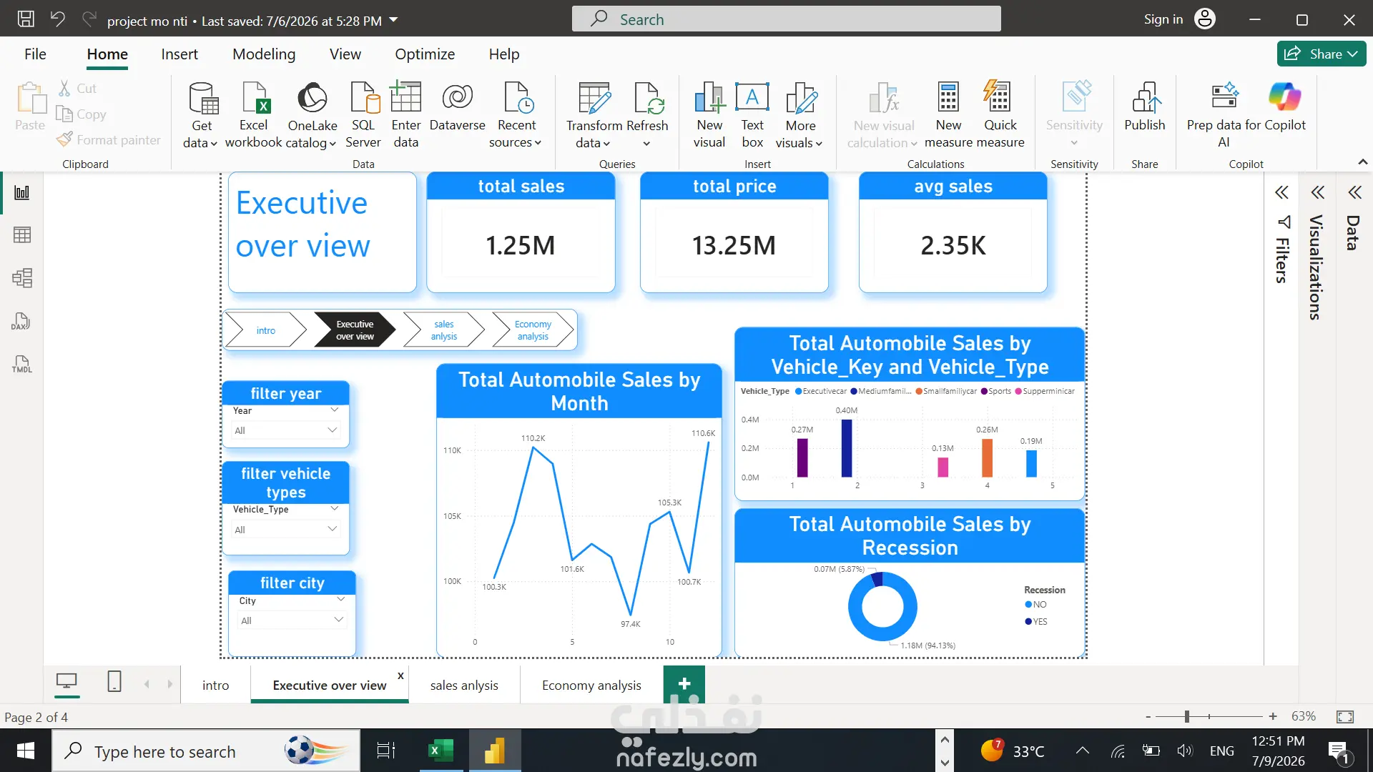Navigate with the intro arrow button
Screen dimensions: 1373x772
(266, 330)
